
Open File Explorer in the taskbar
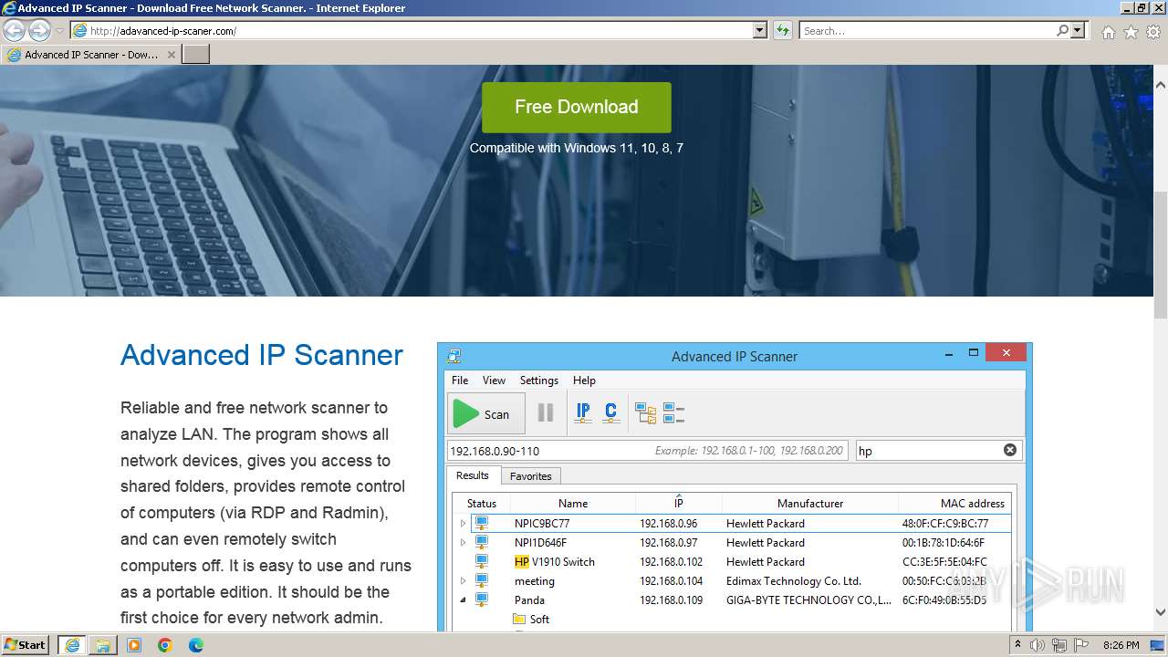[103, 645]
